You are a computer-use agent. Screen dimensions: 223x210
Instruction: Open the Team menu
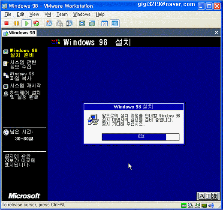(62, 14)
